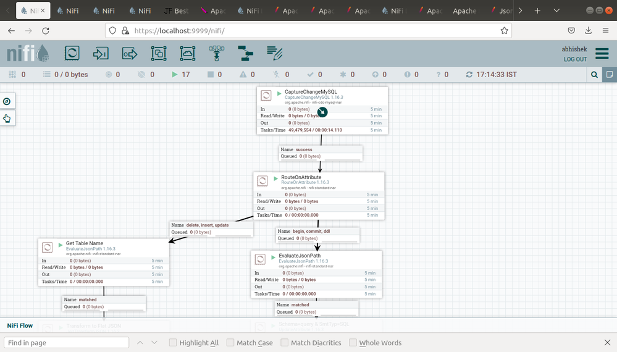Click the running components count 17
The width and height of the screenshot is (617, 352).
point(186,74)
